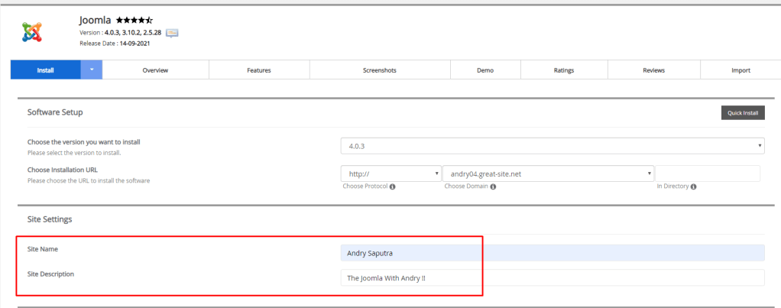Click info icon next to In Directory
This screenshot has width=781, height=308.
[694, 186]
